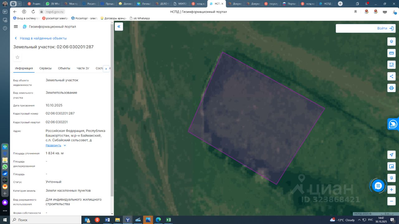Viewport: 399px width, 224px height.
Task: Add a new app to browser sidebar
Action: coord(5,193)
